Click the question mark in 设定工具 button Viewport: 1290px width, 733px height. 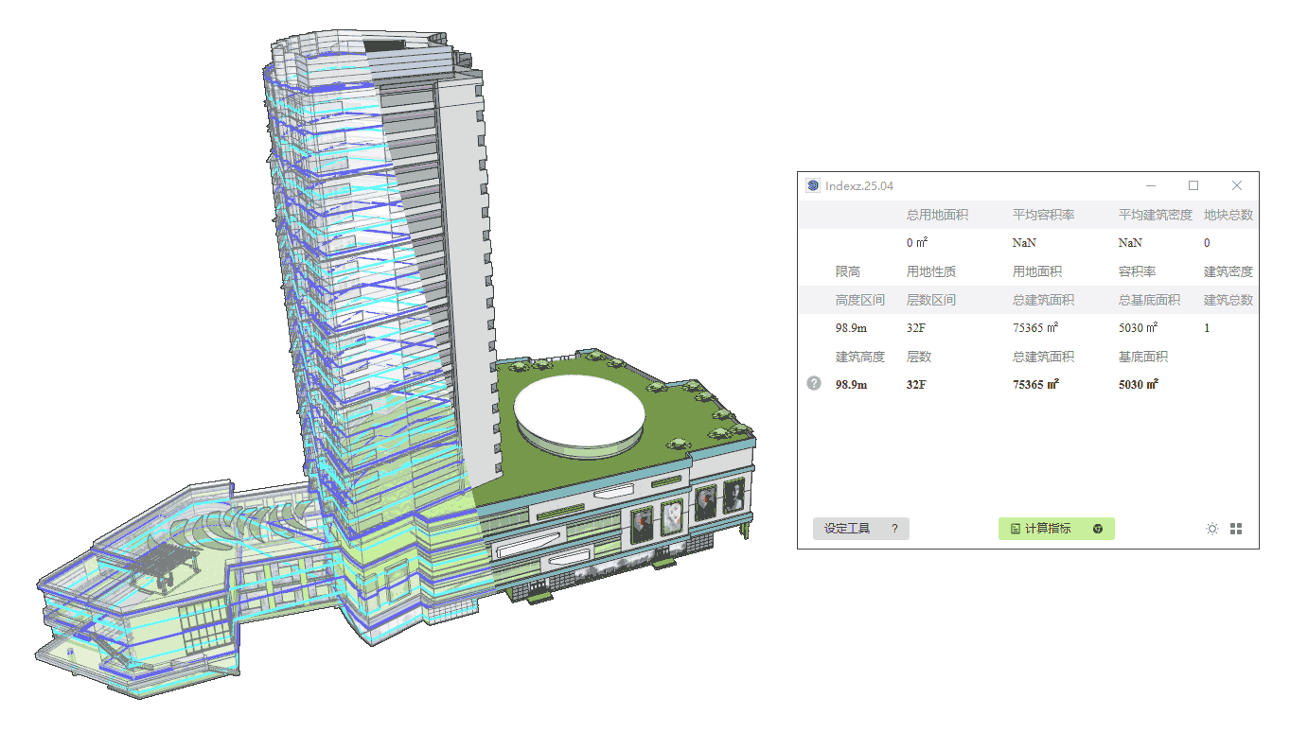click(x=894, y=529)
